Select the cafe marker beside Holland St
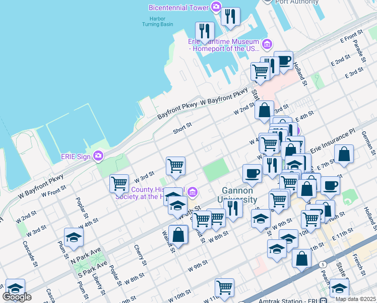Image resolution: width=377 pixels, height=303 pixels. point(284,60)
